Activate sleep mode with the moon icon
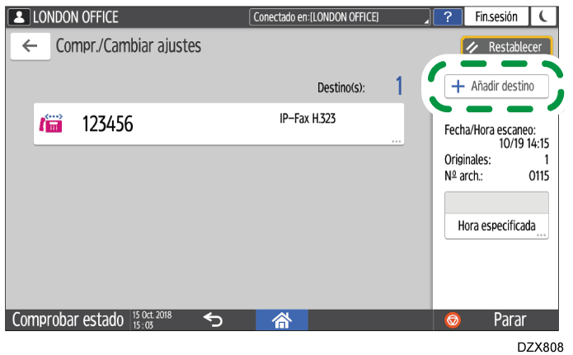573x355 pixels. point(543,16)
